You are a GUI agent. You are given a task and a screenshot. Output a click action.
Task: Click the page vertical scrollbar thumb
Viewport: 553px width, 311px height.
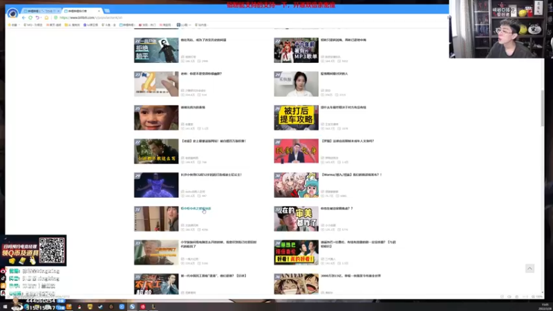[543, 108]
